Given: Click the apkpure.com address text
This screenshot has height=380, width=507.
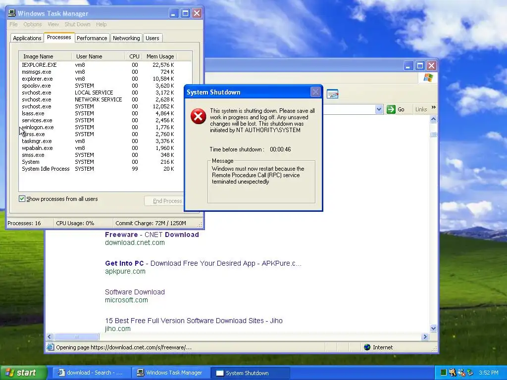Looking at the screenshot, I should coord(125,272).
